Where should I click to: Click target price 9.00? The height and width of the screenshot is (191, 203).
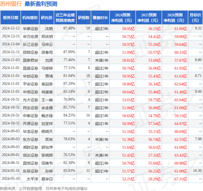click(198, 92)
